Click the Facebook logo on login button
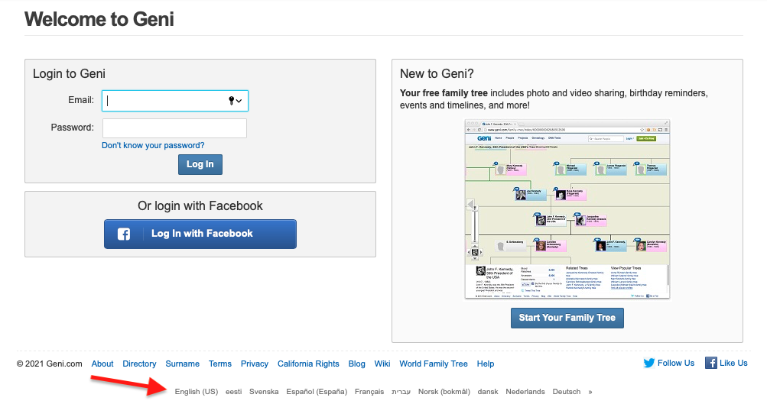767x417 pixels. [124, 234]
